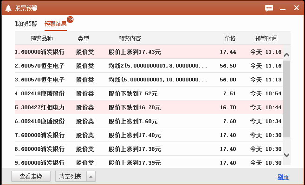Click the alert bell icon in title bar
This screenshot has height=185, width=305.
tap(8, 8)
